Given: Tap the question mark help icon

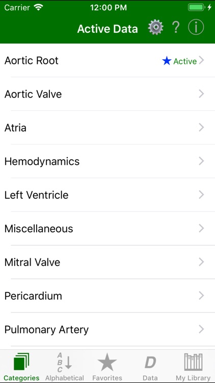Looking at the screenshot, I should [x=175, y=28].
